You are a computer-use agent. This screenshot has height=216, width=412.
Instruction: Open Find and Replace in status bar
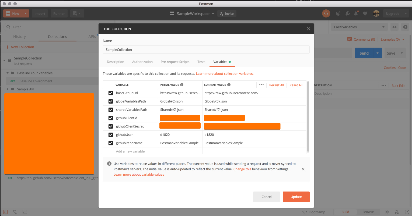15,212
